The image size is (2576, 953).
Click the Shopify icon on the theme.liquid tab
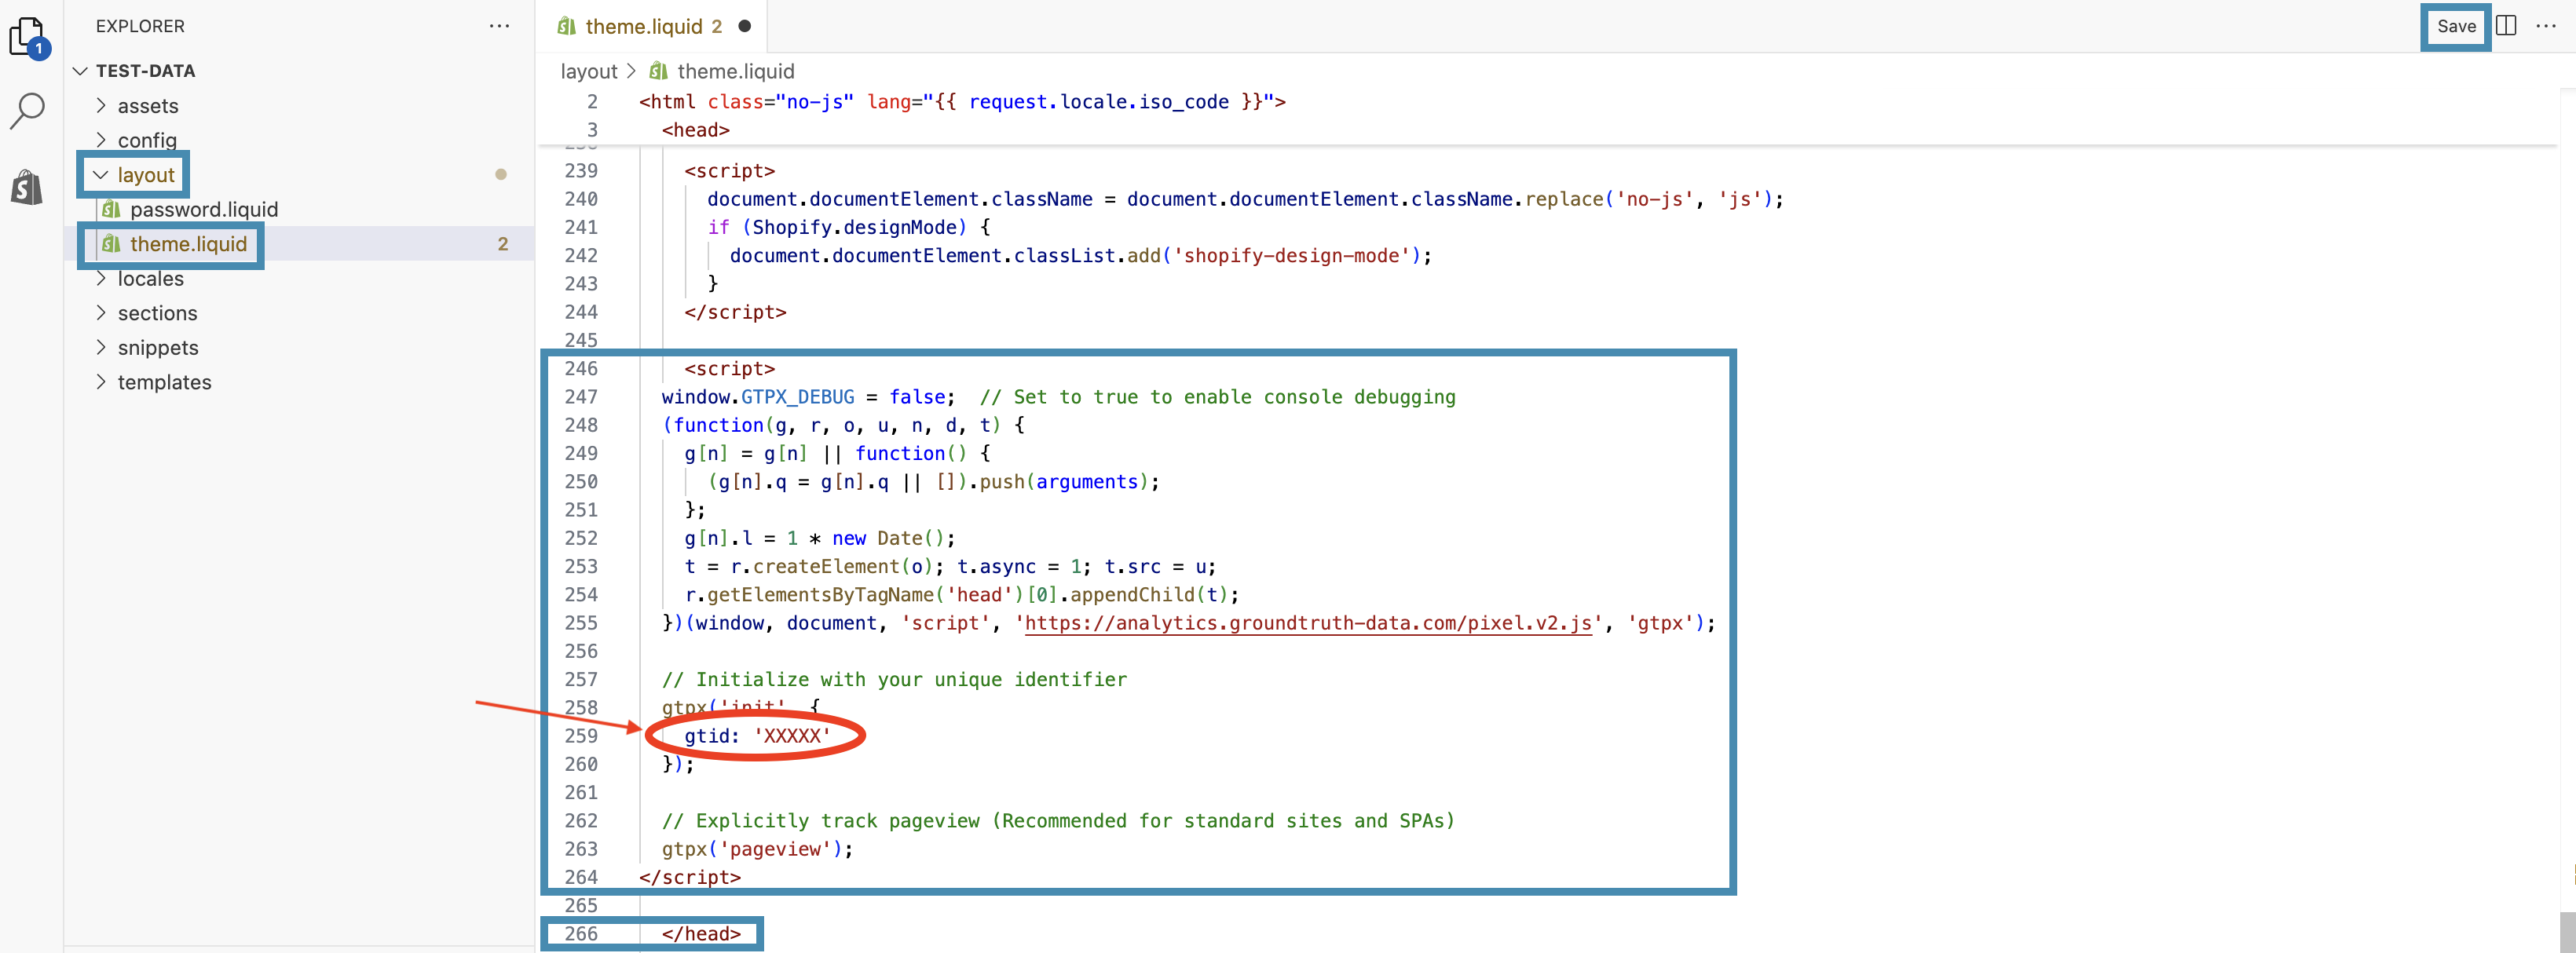click(566, 27)
